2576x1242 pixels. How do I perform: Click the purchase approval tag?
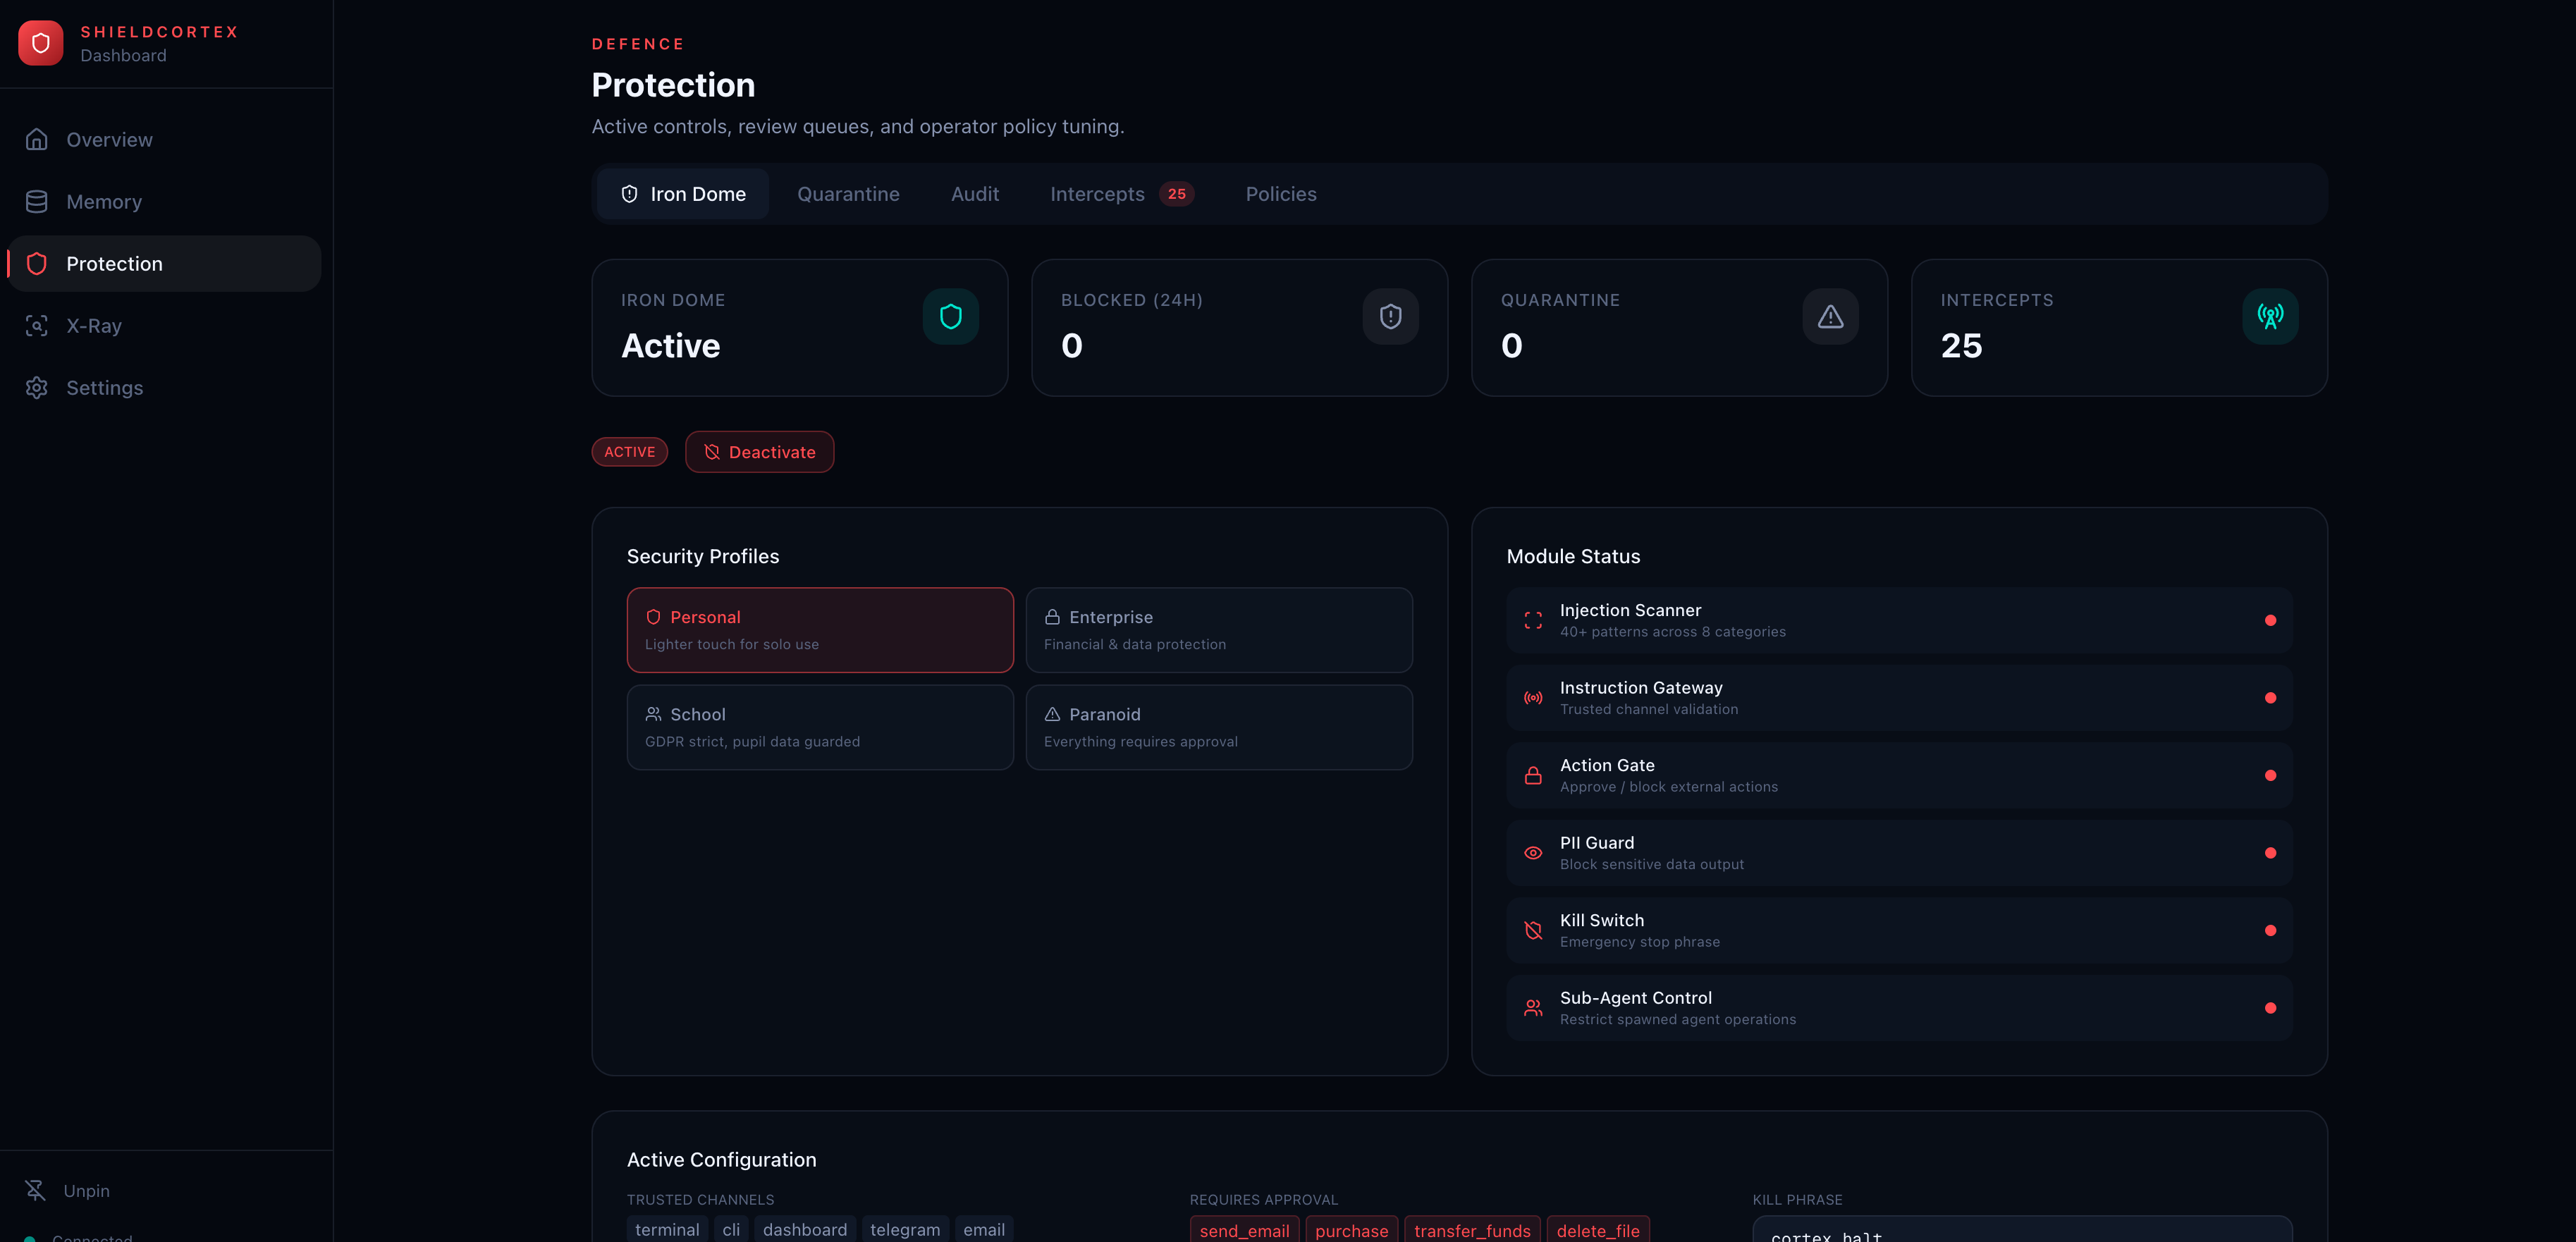(1351, 1230)
